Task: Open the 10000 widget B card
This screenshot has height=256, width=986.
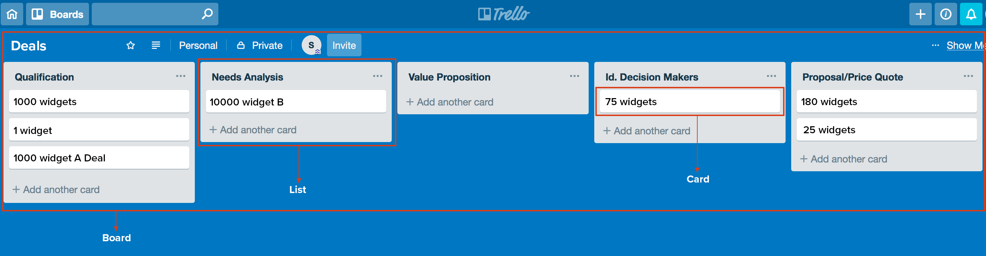Action: pyautogui.click(x=295, y=102)
